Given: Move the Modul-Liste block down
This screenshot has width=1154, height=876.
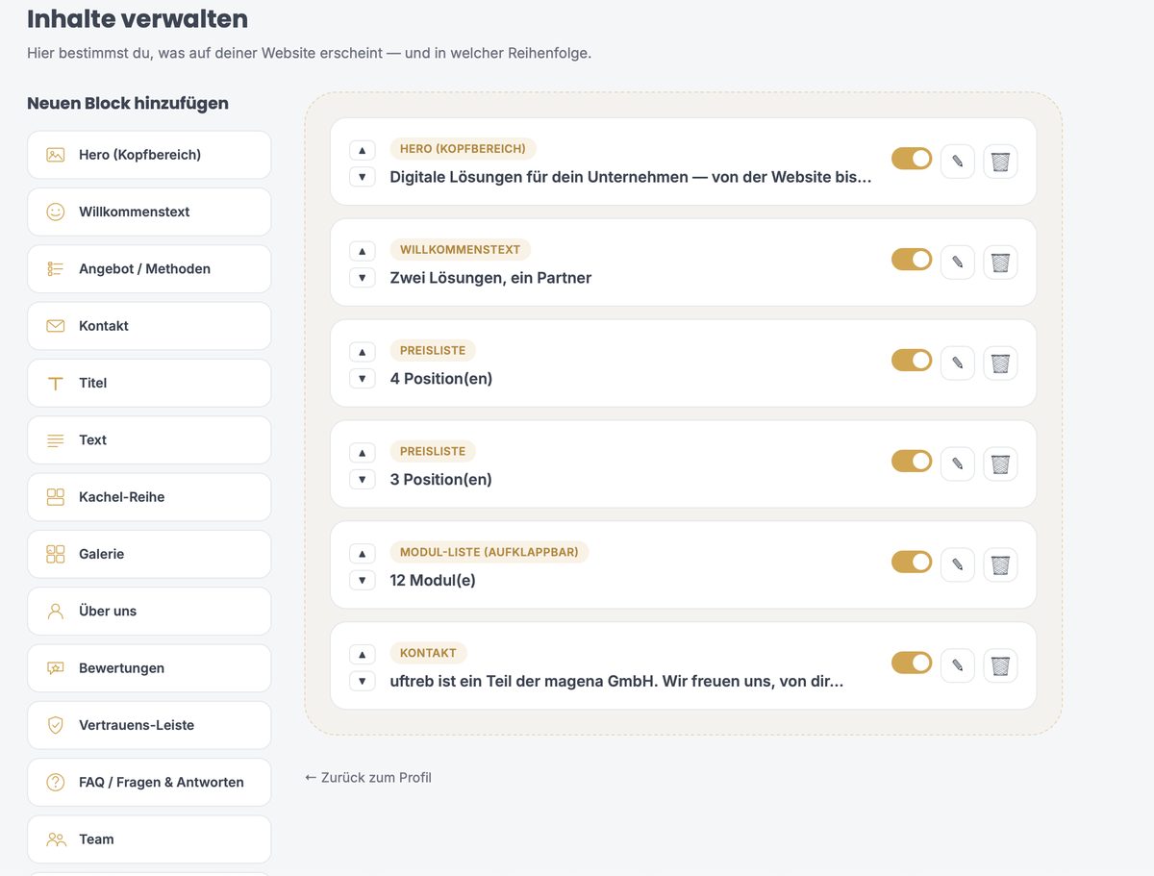Looking at the screenshot, I should [362, 581].
